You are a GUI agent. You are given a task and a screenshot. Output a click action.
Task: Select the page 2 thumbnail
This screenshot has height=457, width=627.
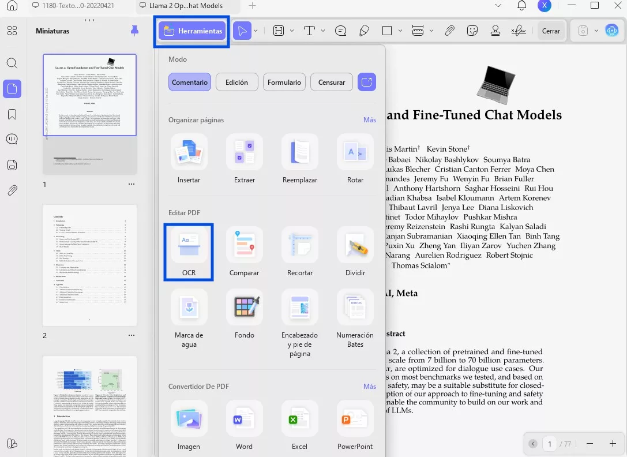coord(90,265)
